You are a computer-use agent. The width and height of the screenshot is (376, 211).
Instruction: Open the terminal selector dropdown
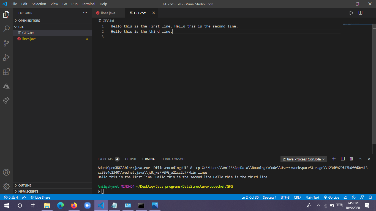[x=304, y=159]
